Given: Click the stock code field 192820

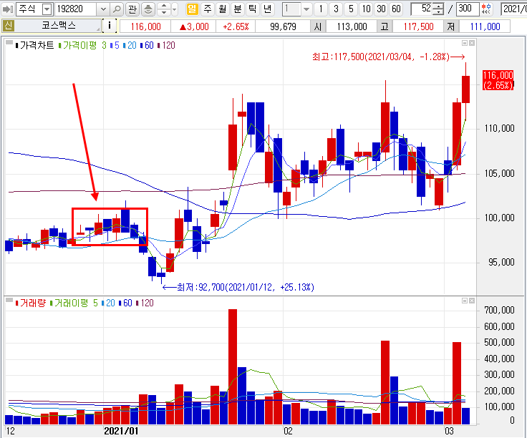Looking at the screenshot, I should click(x=76, y=9).
